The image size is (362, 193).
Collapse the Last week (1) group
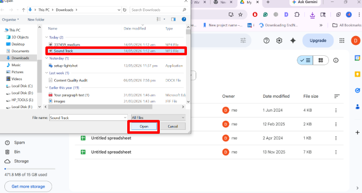pyautogui.click(x=46, y=73)
